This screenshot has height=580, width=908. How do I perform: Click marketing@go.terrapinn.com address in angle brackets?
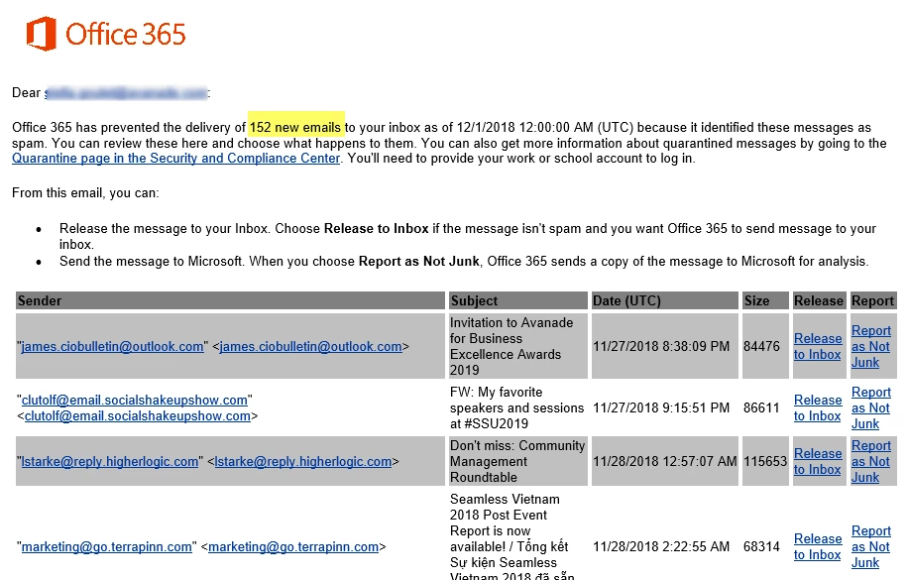[x=293, y=547]
